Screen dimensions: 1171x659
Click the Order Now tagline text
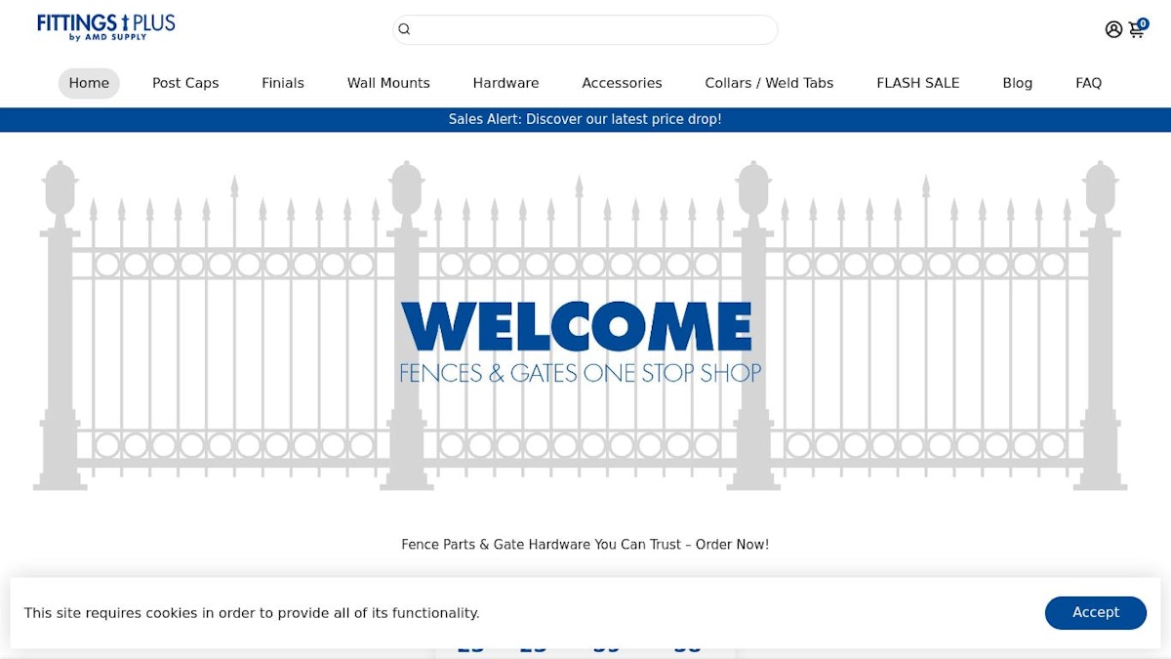(x=585, y=545)
